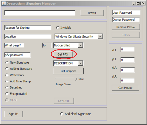The height and width of the screenshot is (125, 147).
Task: Click the Location text field
Action: pos(28,36)
